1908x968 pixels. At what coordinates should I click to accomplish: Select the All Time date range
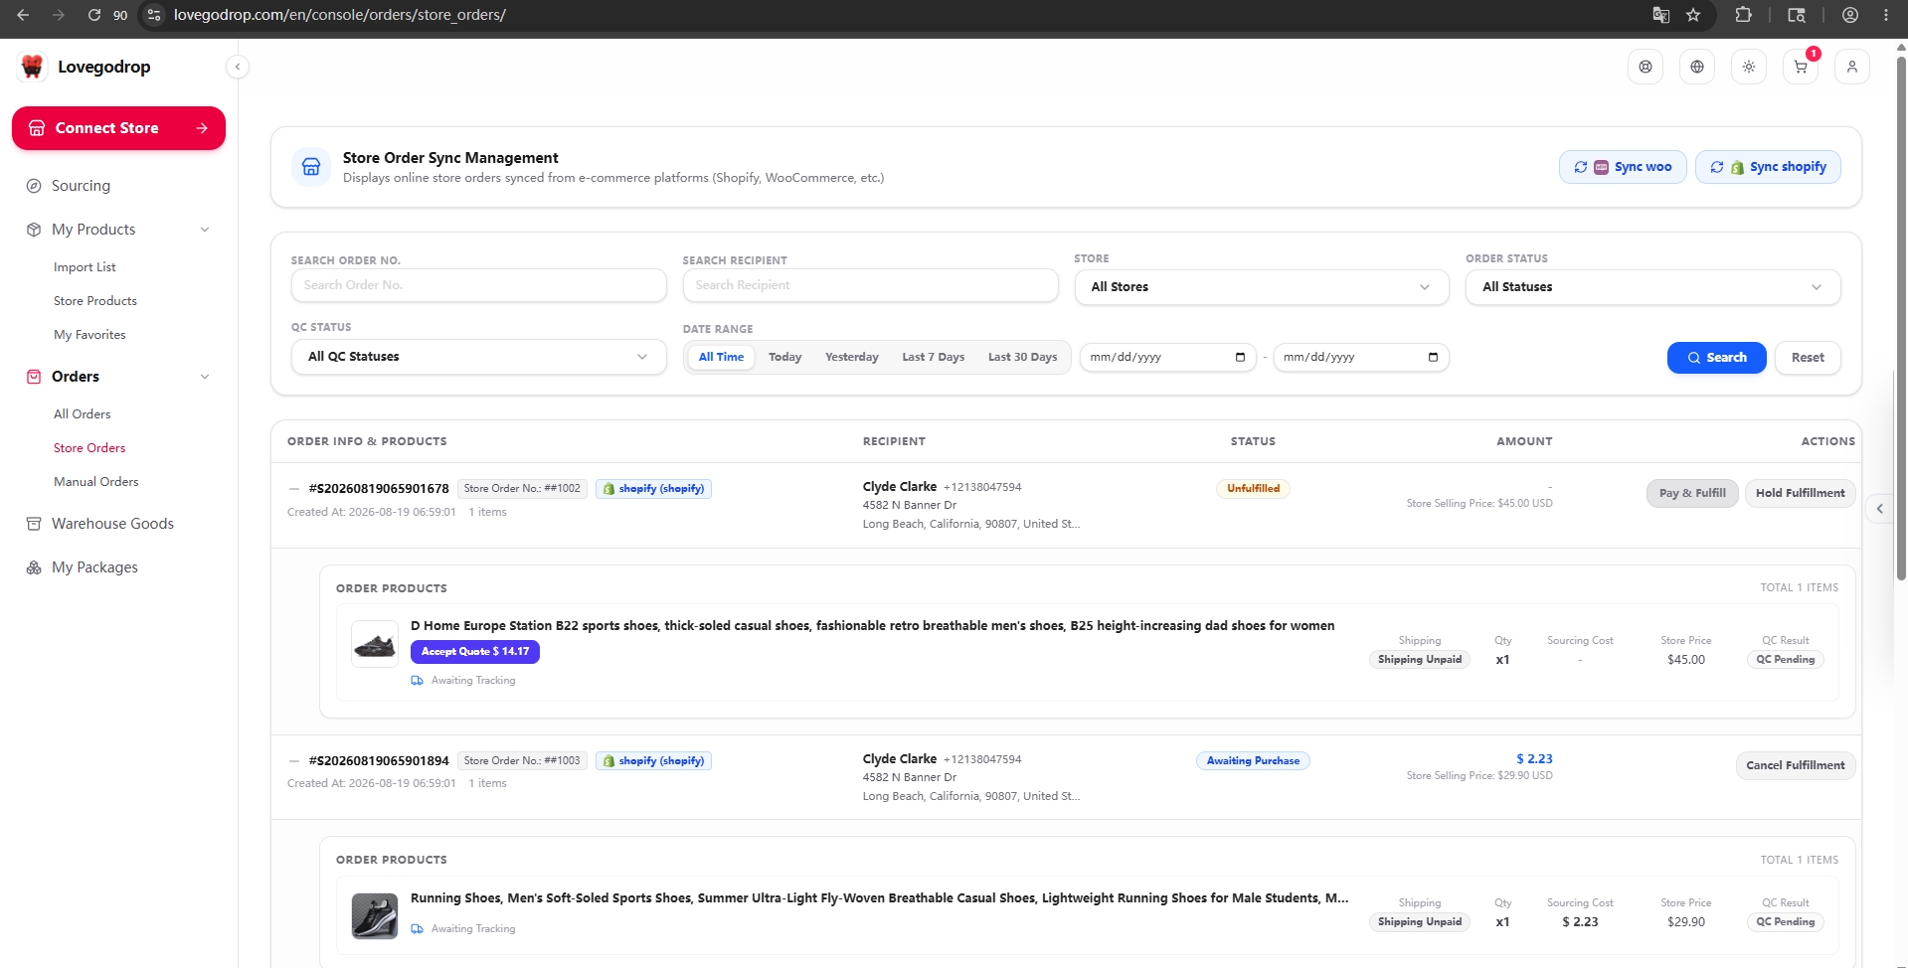coord(721,357)
